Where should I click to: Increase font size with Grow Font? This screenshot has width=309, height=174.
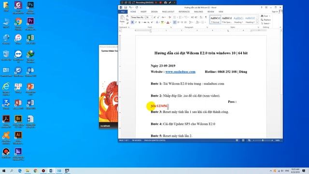[154, 17]
